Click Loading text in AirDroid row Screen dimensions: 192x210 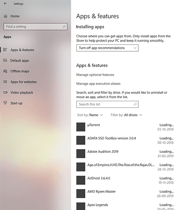(166, 178)
